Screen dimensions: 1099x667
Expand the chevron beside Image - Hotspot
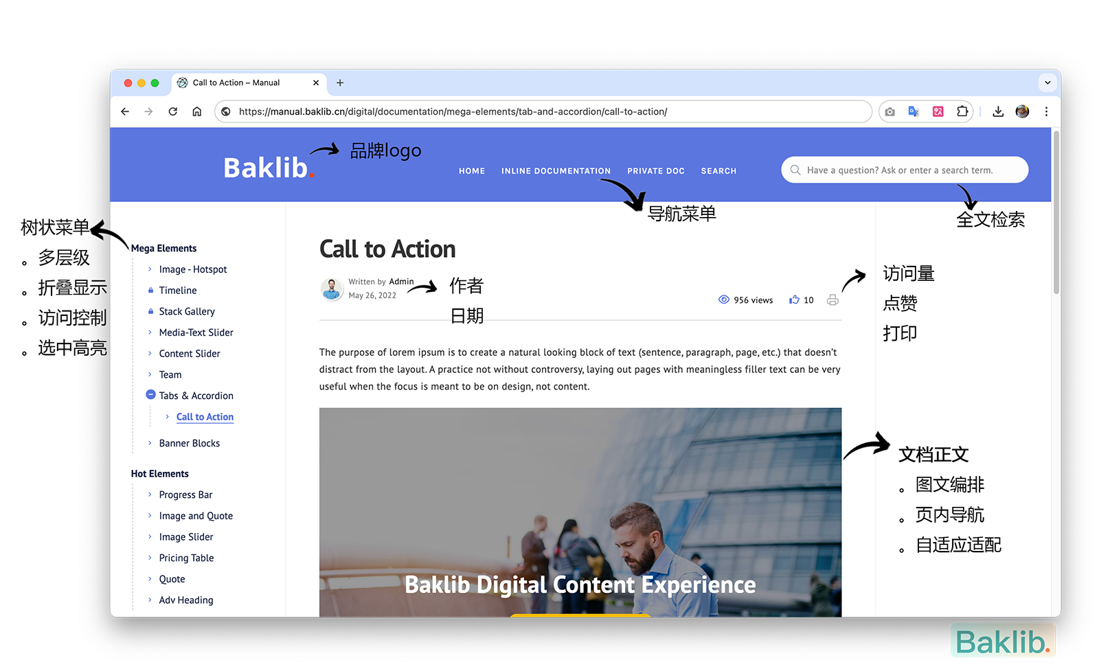150,269
